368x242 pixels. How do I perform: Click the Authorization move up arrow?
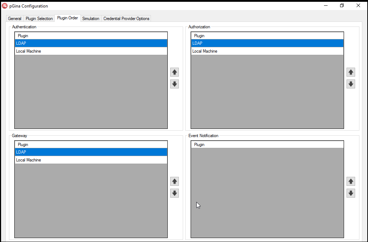pyautogui.click(x=350, y=72)
